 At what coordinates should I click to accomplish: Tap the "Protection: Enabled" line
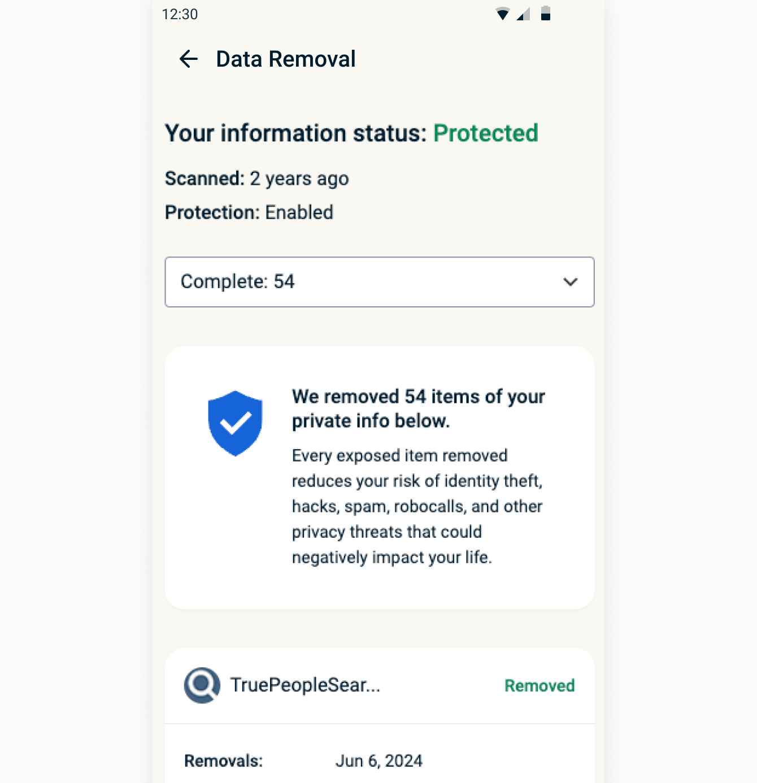pyautogui.click(x=249, y=212)
